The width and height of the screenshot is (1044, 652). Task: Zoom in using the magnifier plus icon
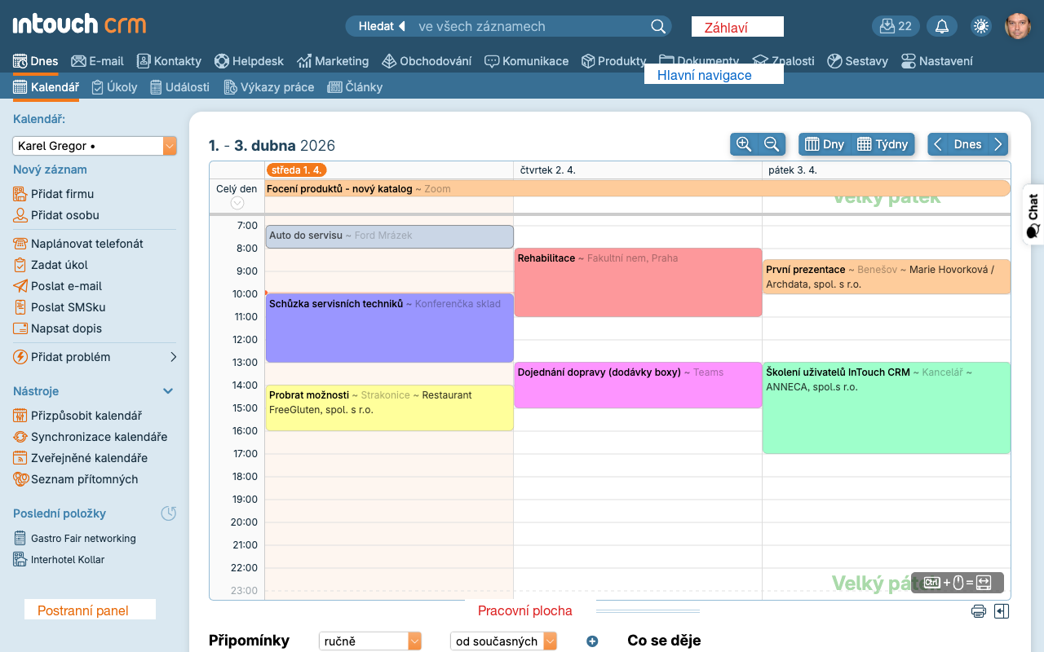(x=743, y=143)
